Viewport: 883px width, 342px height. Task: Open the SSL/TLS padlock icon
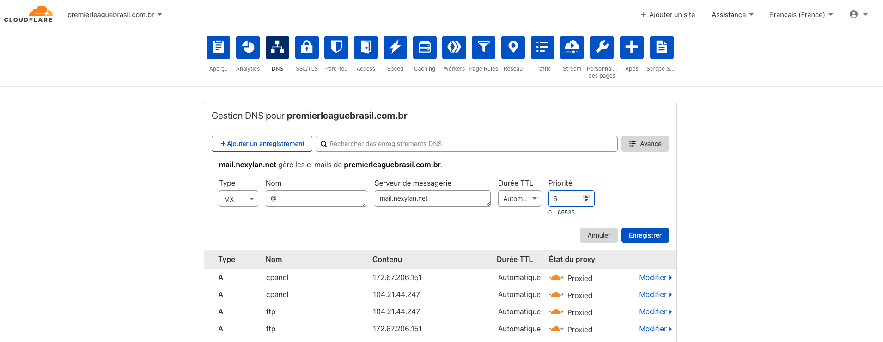(x=307, y=47)
